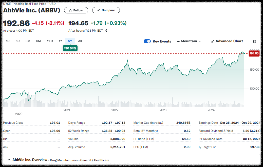The height and width of the screenshot is (167, 263).
Task: Click the 2022 label on chart axis
Action: point(115,110)
